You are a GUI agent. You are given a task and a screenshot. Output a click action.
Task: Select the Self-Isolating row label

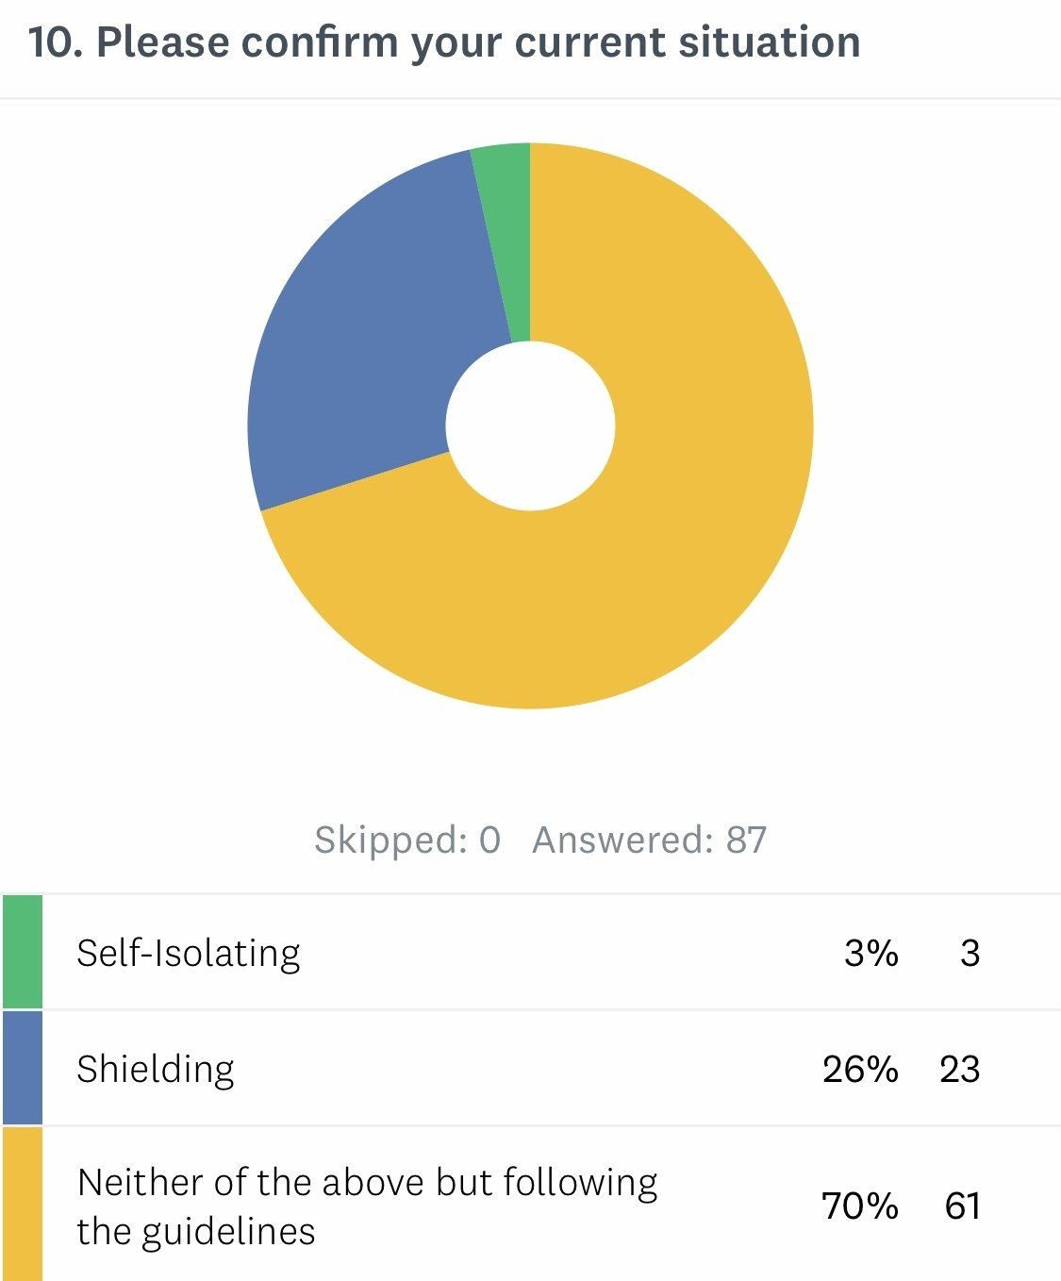point(189,953)
